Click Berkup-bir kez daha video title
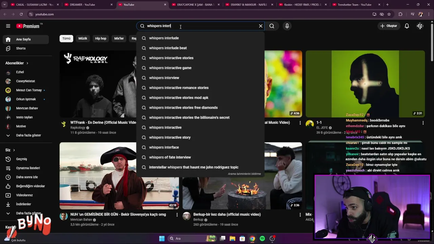Screen dimensions: 434x244 click(227, 215)
